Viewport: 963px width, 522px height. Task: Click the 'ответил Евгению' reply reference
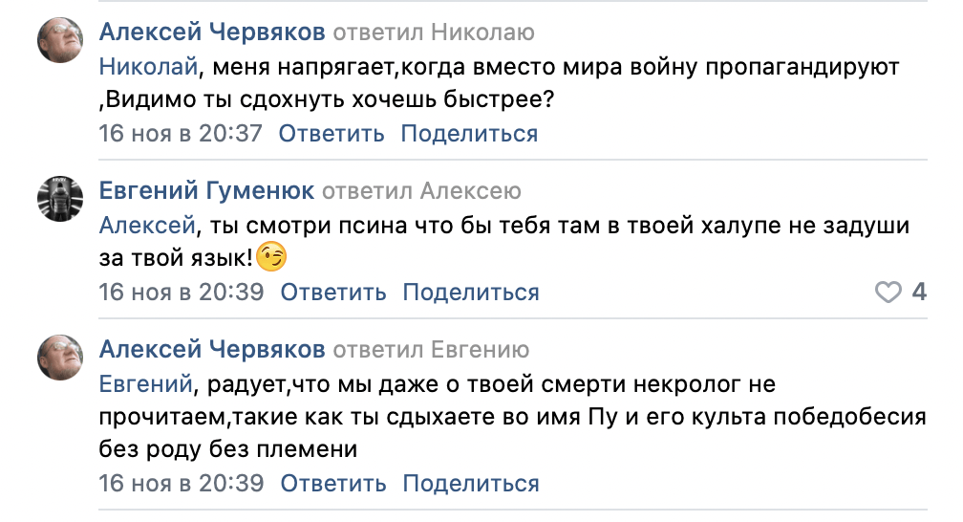pos(430,350)
